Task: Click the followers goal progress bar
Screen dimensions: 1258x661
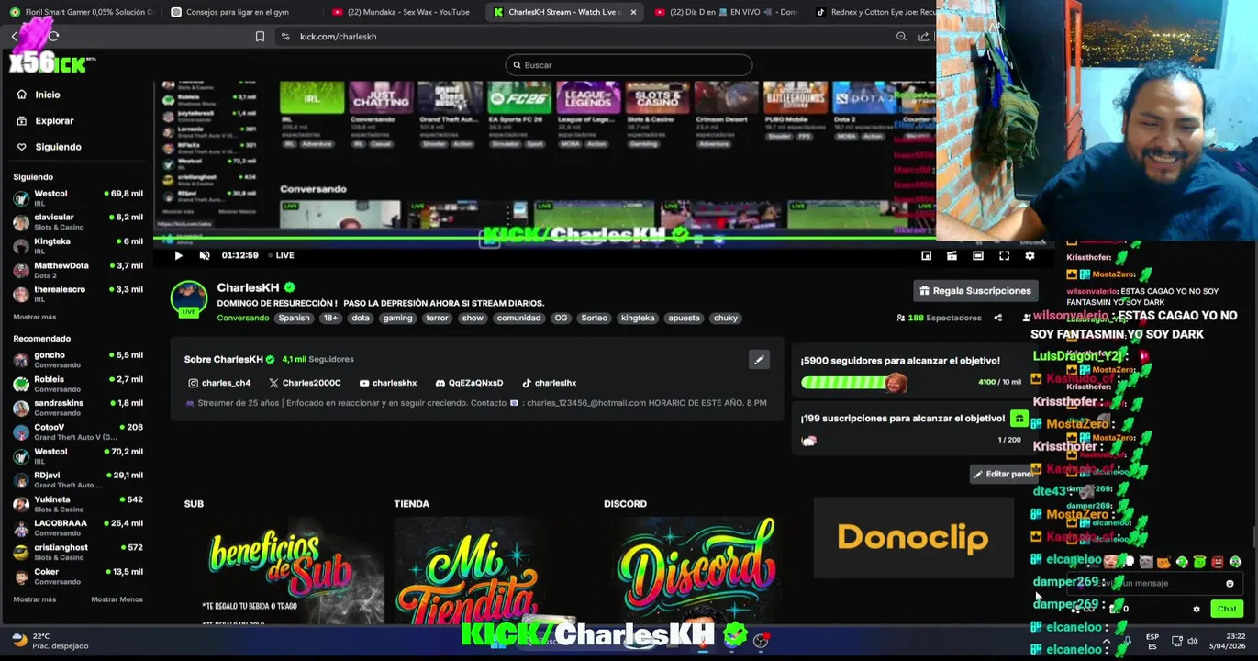Action: click(x=854, y=383)
